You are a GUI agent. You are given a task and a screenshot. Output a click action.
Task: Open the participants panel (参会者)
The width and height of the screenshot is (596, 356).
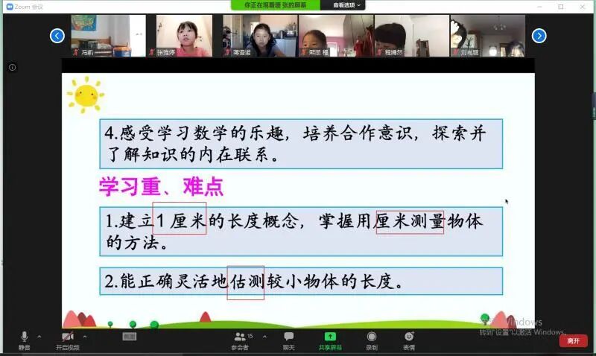240,340
